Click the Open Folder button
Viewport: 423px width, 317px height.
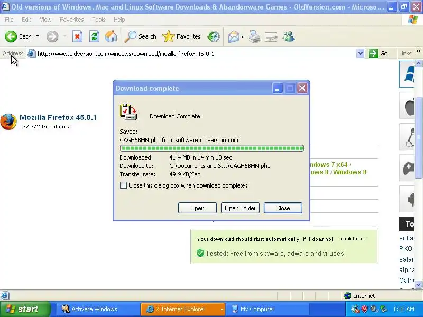240,208
